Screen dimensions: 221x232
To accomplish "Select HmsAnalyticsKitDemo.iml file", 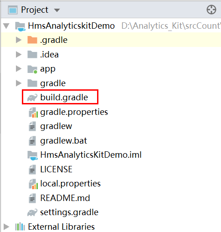I will [x=91, y=155].
